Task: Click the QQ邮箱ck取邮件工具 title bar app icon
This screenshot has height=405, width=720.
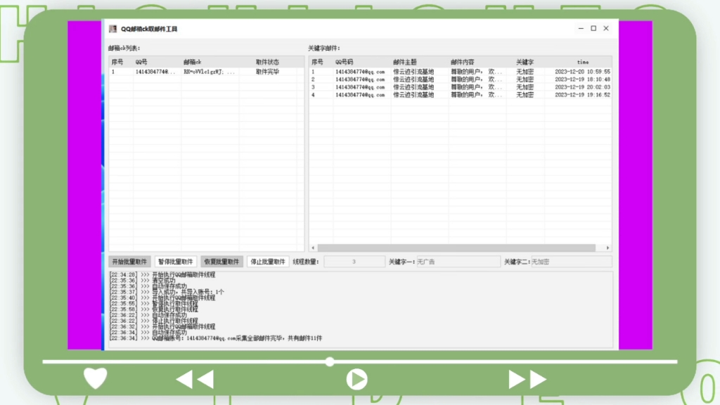Action: point(113,29)
